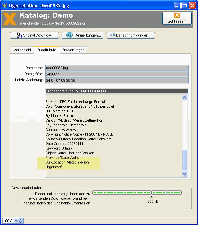This screenshot has width=198, height=225.
Task: Click the Original Download document icon
Action: [x=19, y=35]
